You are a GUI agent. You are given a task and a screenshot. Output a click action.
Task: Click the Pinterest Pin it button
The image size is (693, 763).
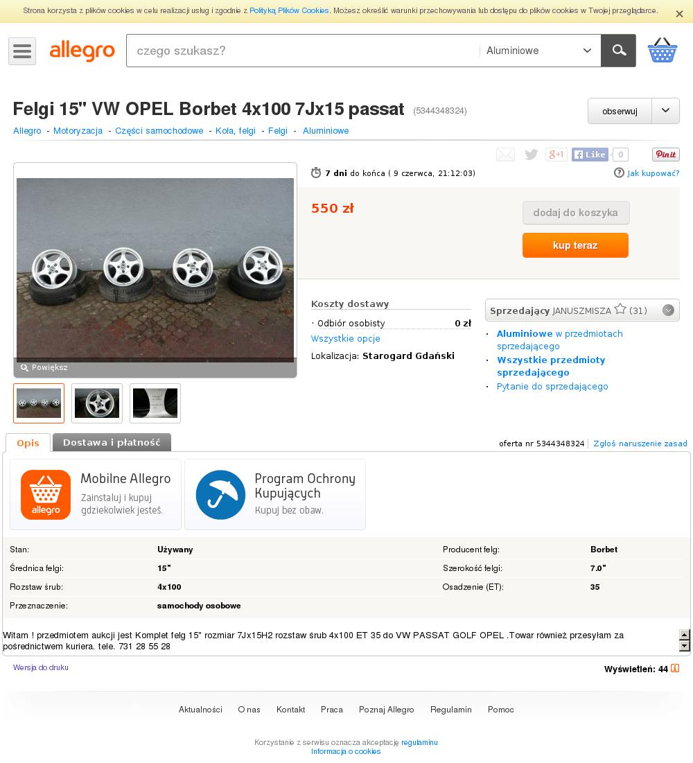[x=666, y=155]
